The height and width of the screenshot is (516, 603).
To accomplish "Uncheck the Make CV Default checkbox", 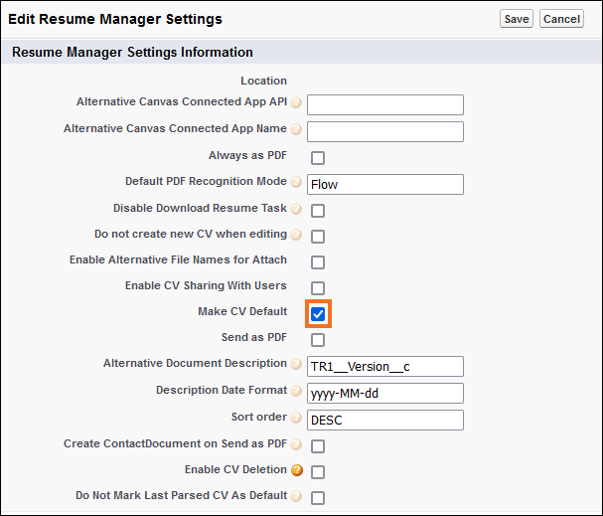I will (318, 314).
